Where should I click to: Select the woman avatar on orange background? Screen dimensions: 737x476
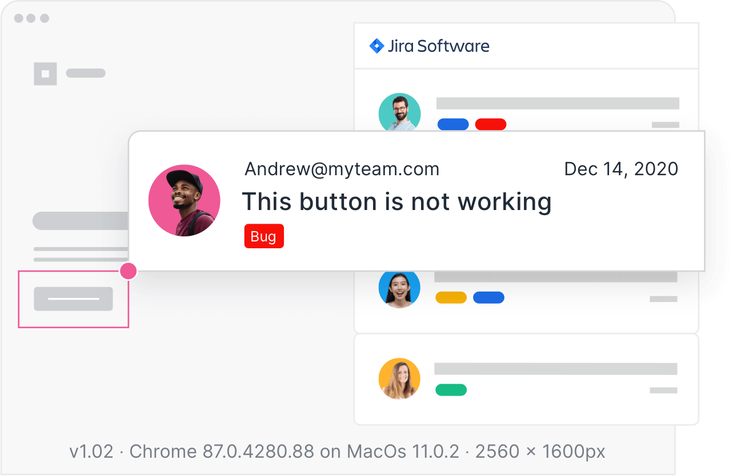pos(399,378)
